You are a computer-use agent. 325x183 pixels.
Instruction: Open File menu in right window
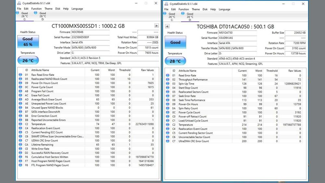[166, 9]
